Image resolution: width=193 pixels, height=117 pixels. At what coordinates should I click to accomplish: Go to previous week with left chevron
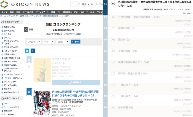[26, 30]
